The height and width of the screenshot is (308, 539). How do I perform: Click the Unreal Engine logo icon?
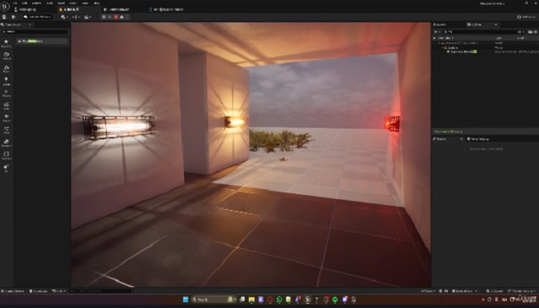point(5,7)
